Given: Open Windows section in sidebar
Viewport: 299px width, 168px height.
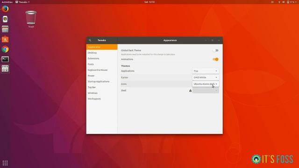Looking at the screenshot, I should pos(102,93).
